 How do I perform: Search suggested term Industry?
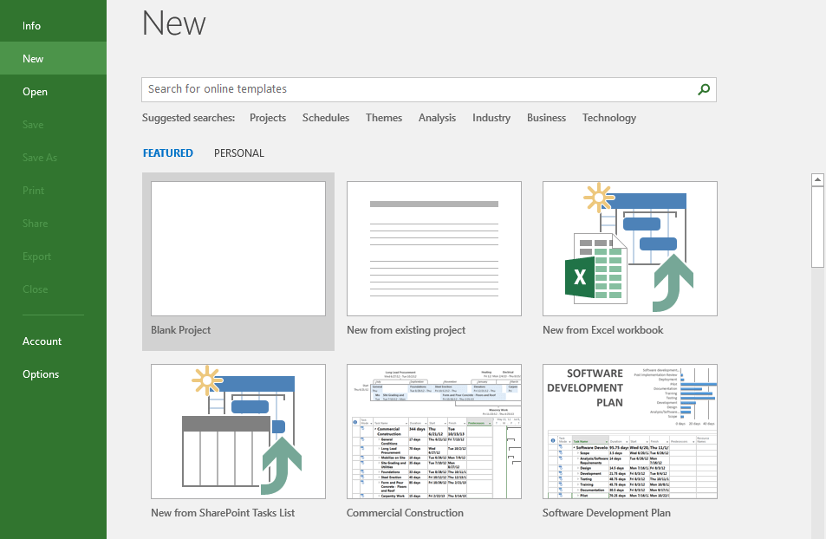pos(491,118)
